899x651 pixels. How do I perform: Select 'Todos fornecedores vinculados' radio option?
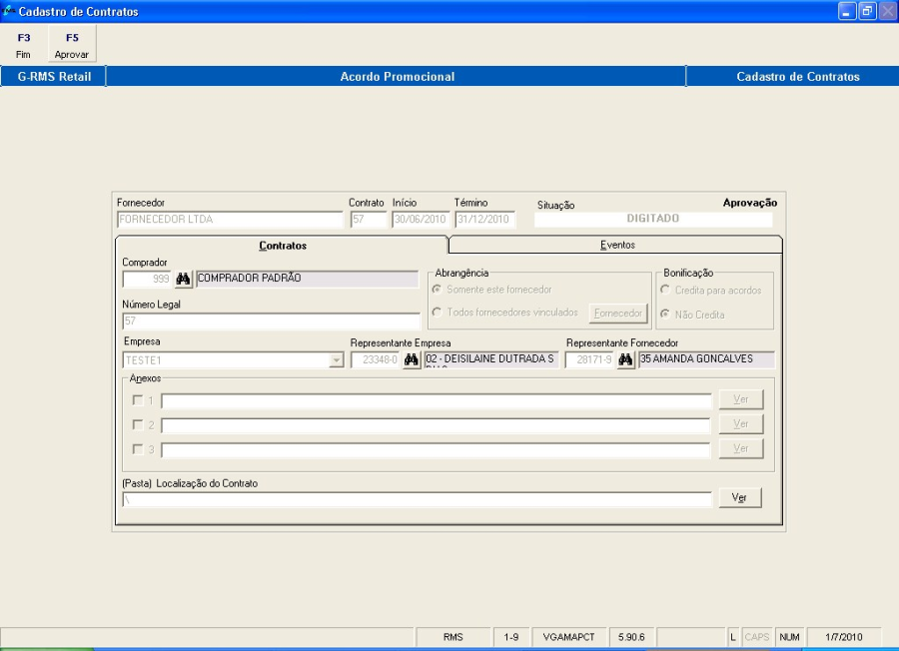[438, 313]
